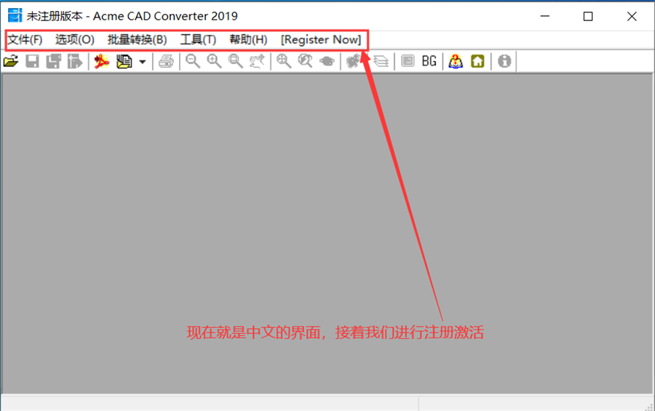This screenshot has width=655, height=411.
Task: Click the printer icon
Action: click(x=166, y=61)
